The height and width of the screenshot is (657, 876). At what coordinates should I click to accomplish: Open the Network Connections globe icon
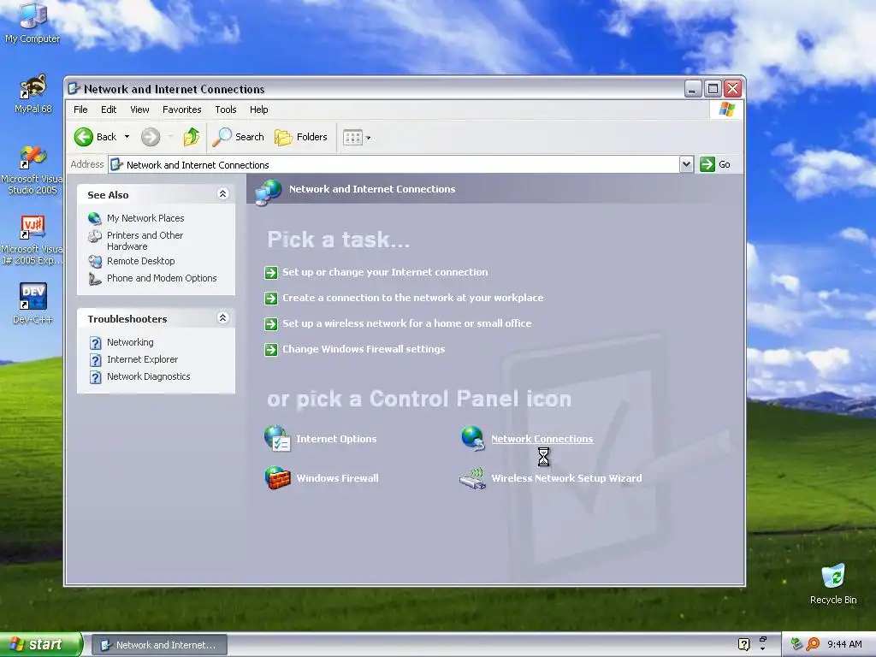coord(472,439)
